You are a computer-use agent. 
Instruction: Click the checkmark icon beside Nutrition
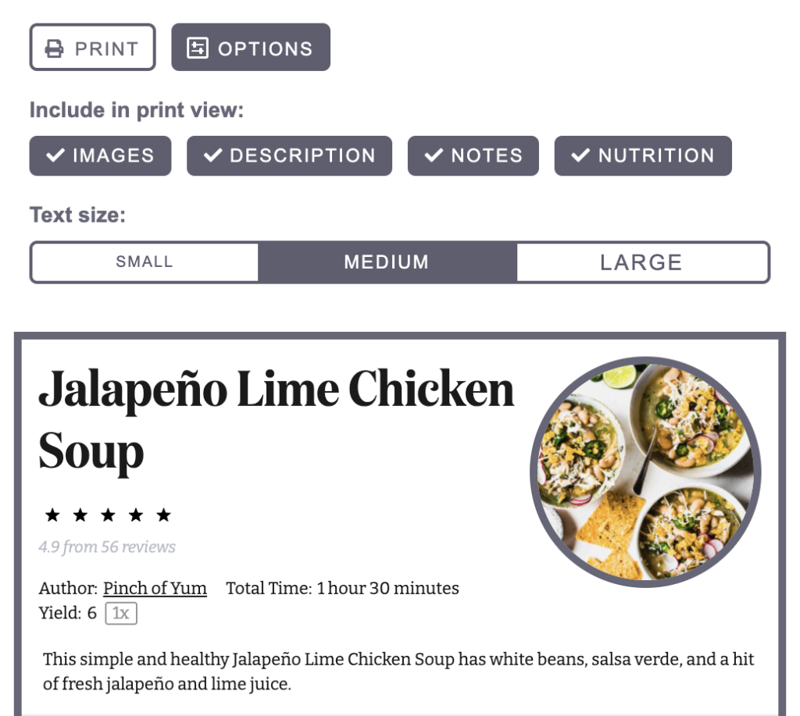tap(580, 155)
